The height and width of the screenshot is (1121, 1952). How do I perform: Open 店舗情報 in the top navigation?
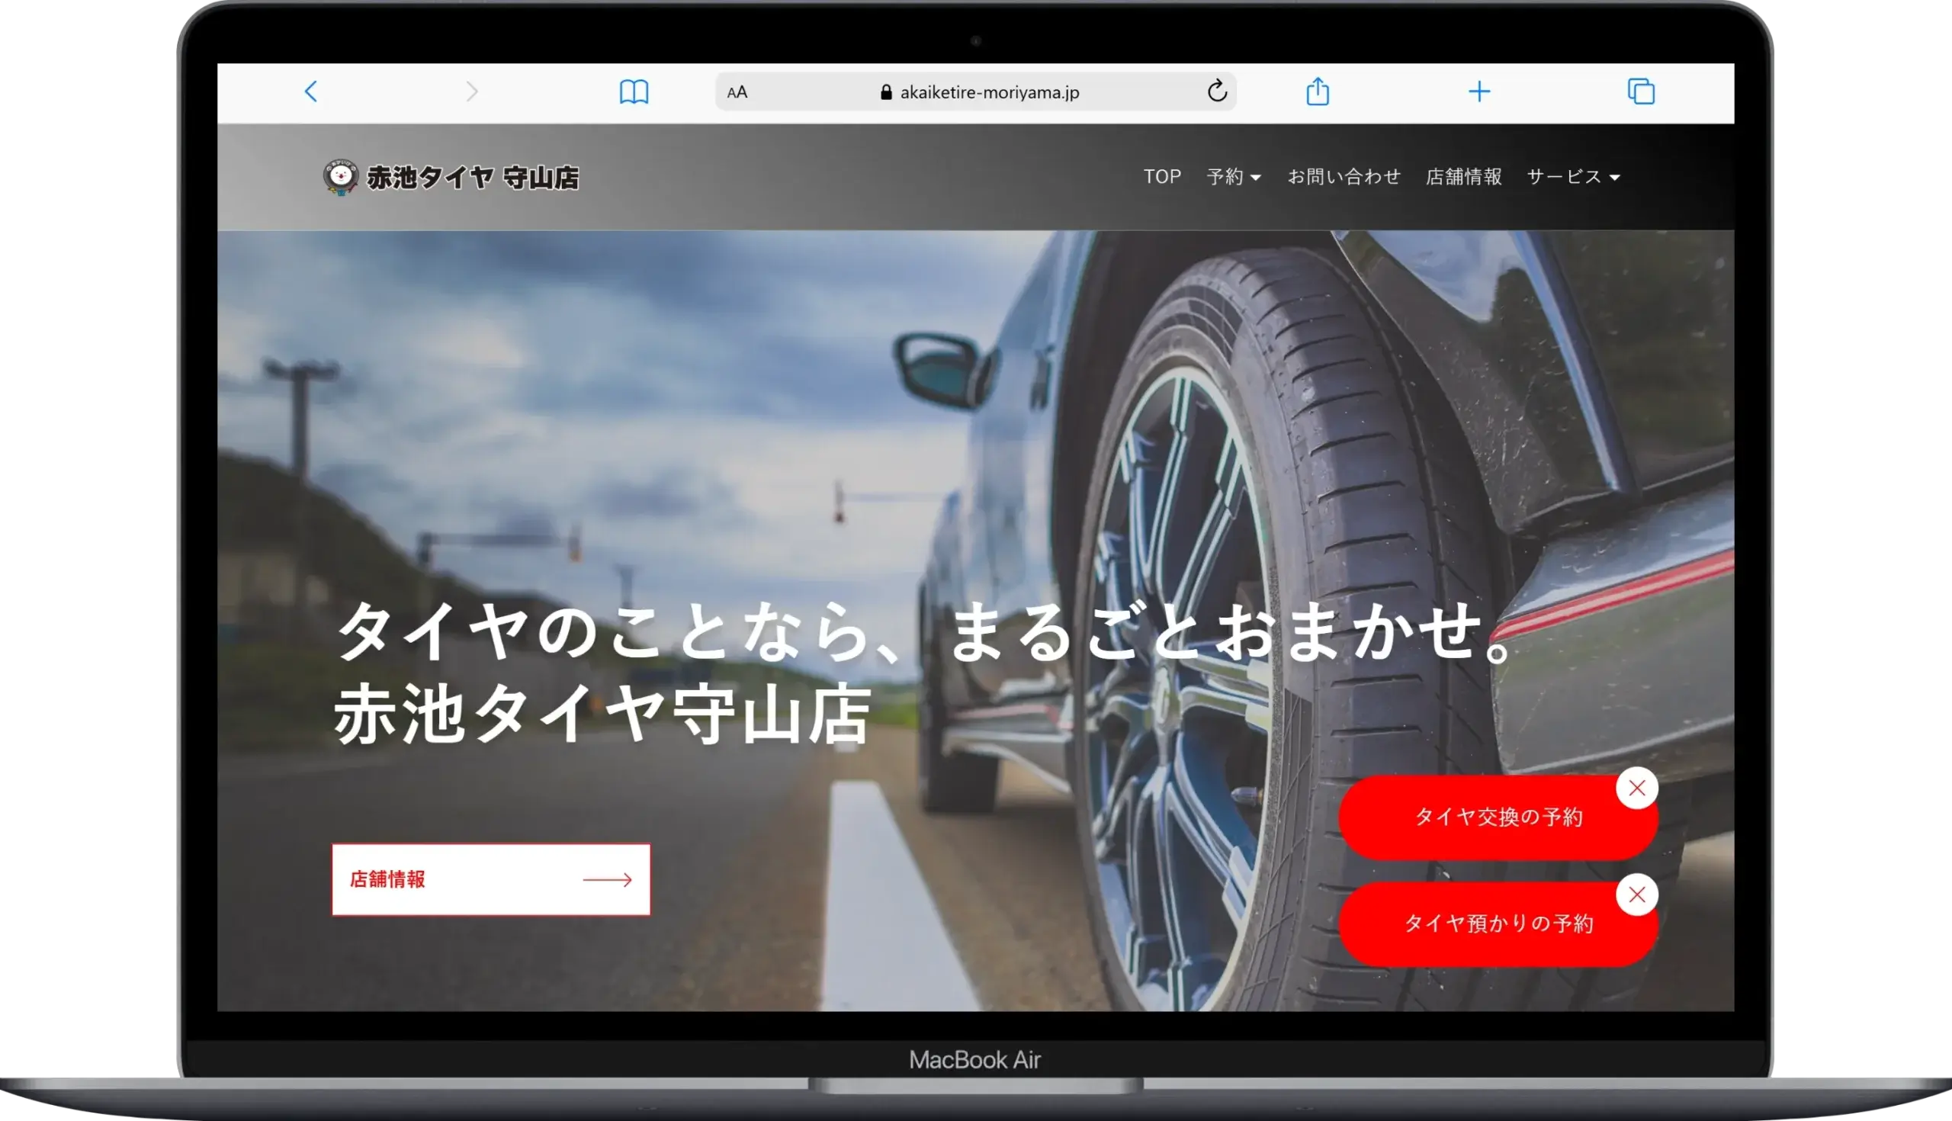point(1462,177)
